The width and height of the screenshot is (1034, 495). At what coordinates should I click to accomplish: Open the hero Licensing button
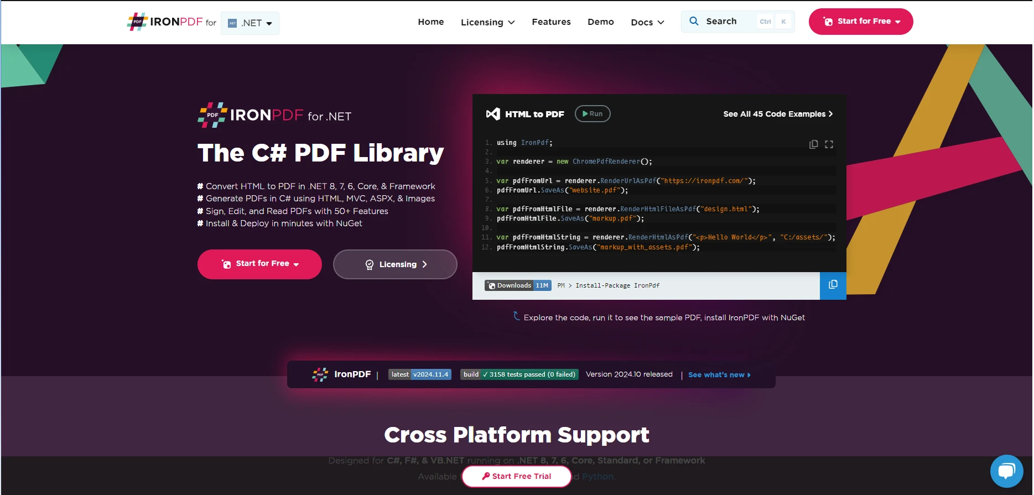tap(395, 264)
